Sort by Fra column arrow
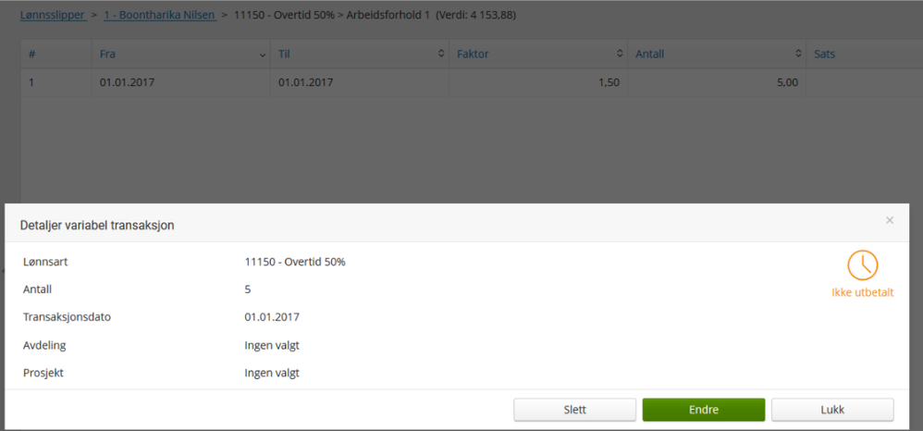Viewport: 923px width, 431px height. pyautogui.click(x=263, y=55)
